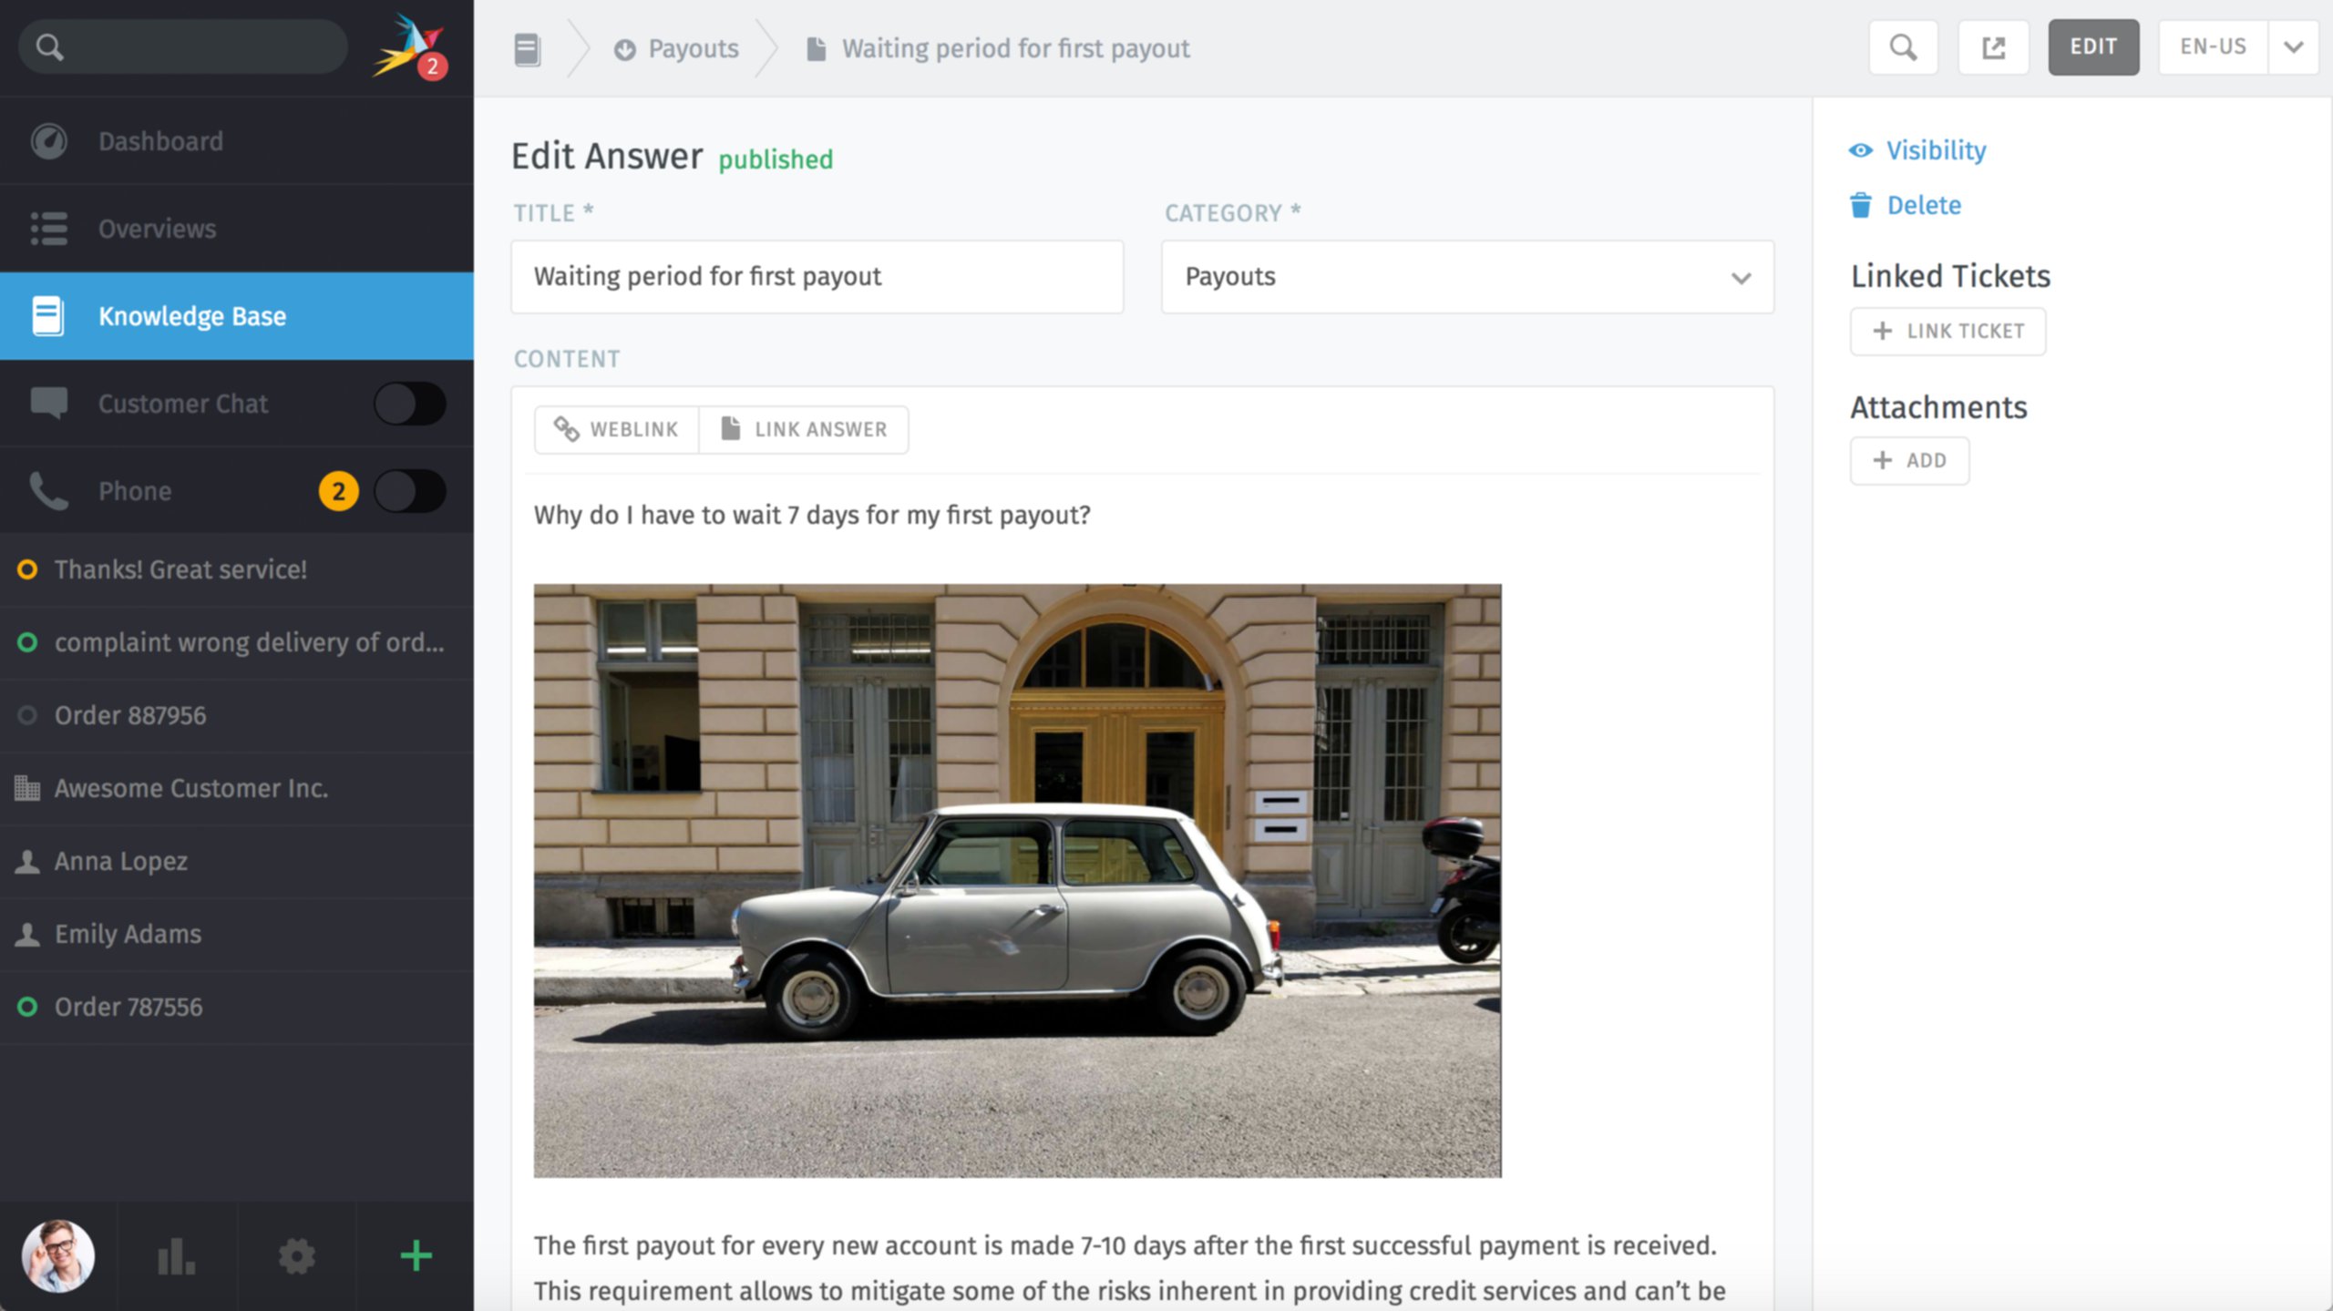Screen dimensions: 2333x1311
Task: Go to the Dashboard menu item
Action: [160, 141]
